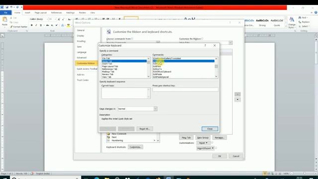This screenshot has height=179, width=318.
Task: Toggle Underline formatting in the ribbon
Action: (41, 25)
